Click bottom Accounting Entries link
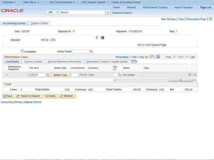 pyautogui.click(x=11, y=102)
